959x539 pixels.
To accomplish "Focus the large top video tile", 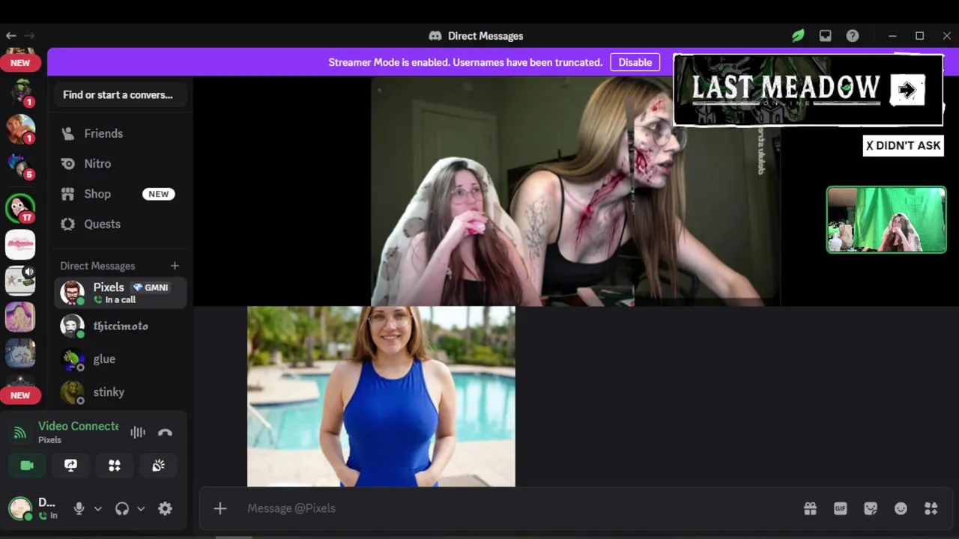I will pyautogui.click(x=575, y=191).
